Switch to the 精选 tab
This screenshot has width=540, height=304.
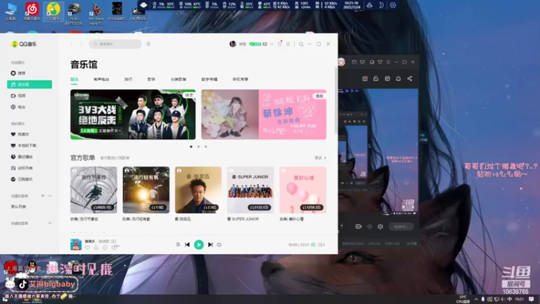pyautogui.click(x=74, y=79)
